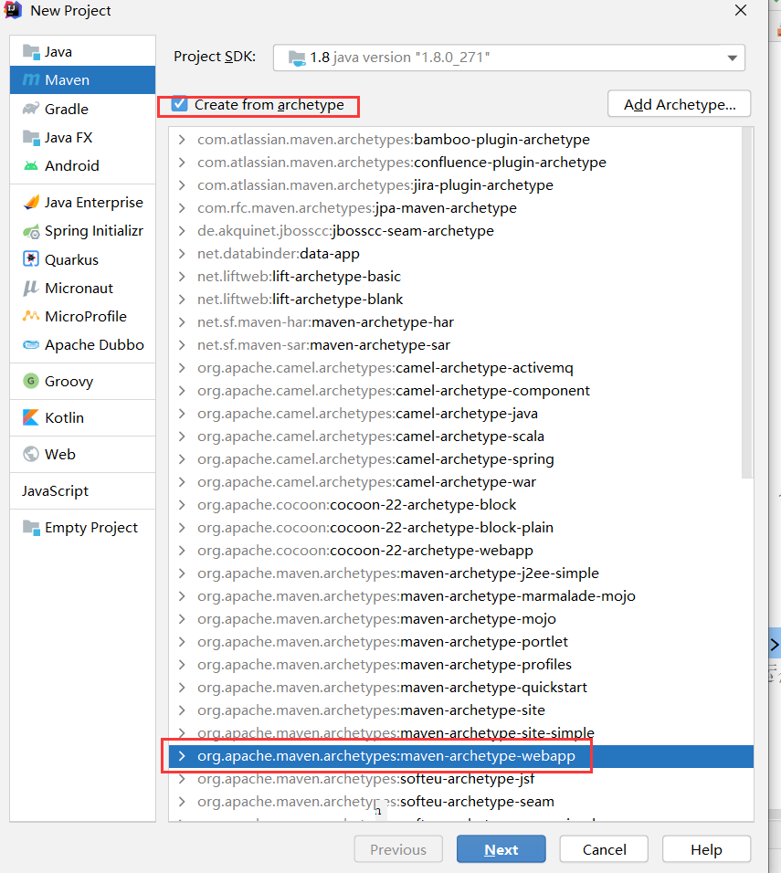The image size is (781, 873).
Task: Select the Java folder icon in sidebar
Action: click(31, 52)
